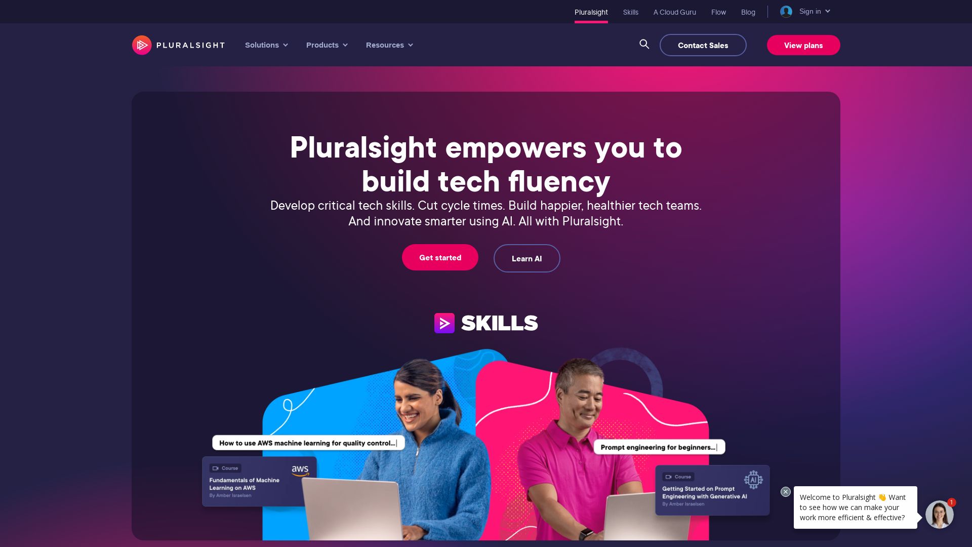Image resolution: width=972 pixels, height=547 pixels.
Task: Click the Get started button
Action: [440, 257]
